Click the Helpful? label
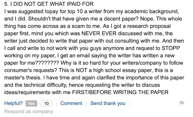This screenshot has width=193, height=117. pyautogui.click(x=13, y=103)
